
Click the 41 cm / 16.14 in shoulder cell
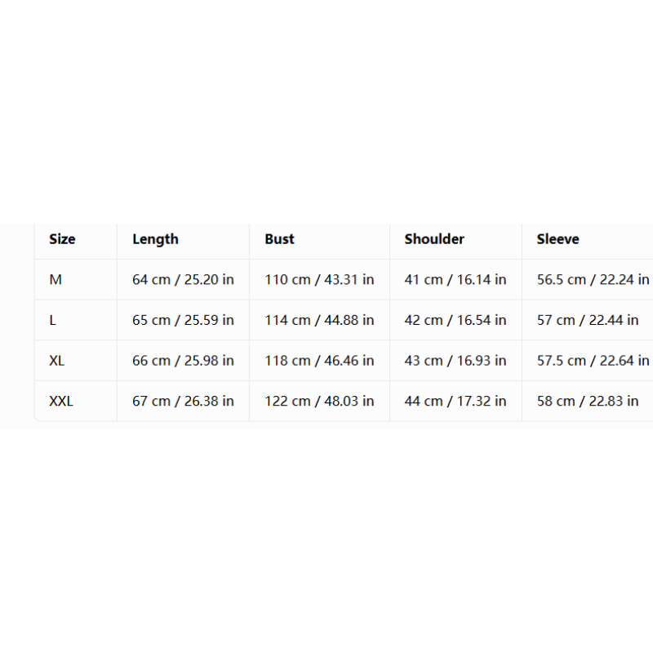tap(455, 279)
